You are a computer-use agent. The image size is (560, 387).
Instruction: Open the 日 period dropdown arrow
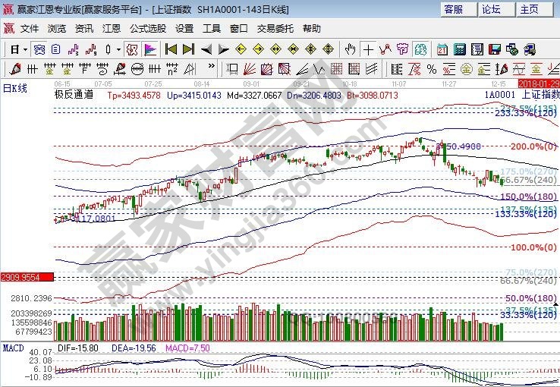pos(24,49)
